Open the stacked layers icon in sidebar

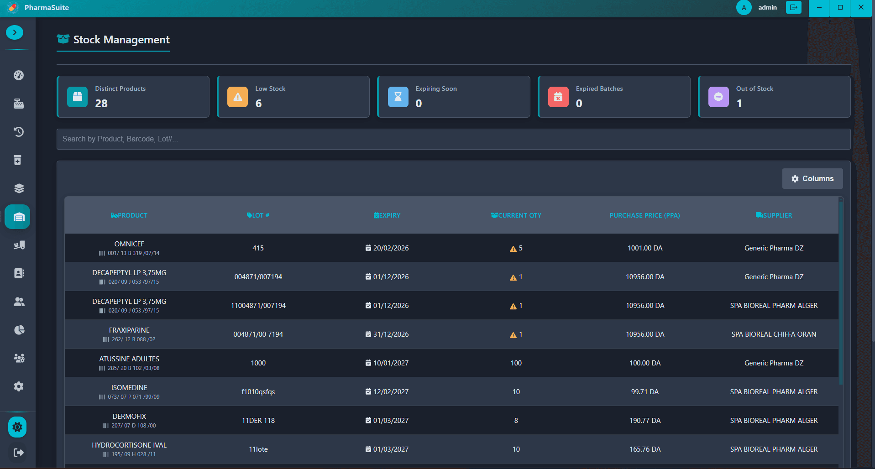[19, 188]
